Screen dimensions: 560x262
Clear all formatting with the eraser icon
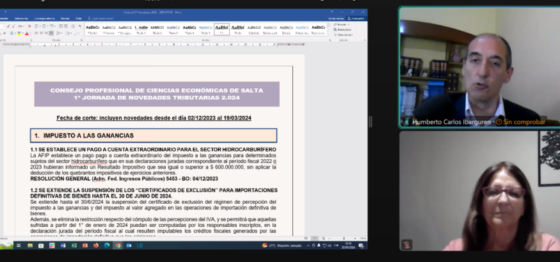pyautogui.click(x=29, y=26)
